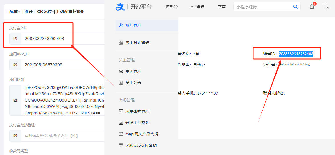Click the 应用分组管理 grid icon
This screenshot has height=155, width=335.
coord(121,43)
